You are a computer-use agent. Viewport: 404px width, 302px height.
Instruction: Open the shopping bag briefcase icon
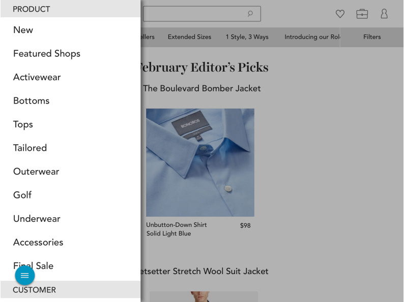pos(362,14)
